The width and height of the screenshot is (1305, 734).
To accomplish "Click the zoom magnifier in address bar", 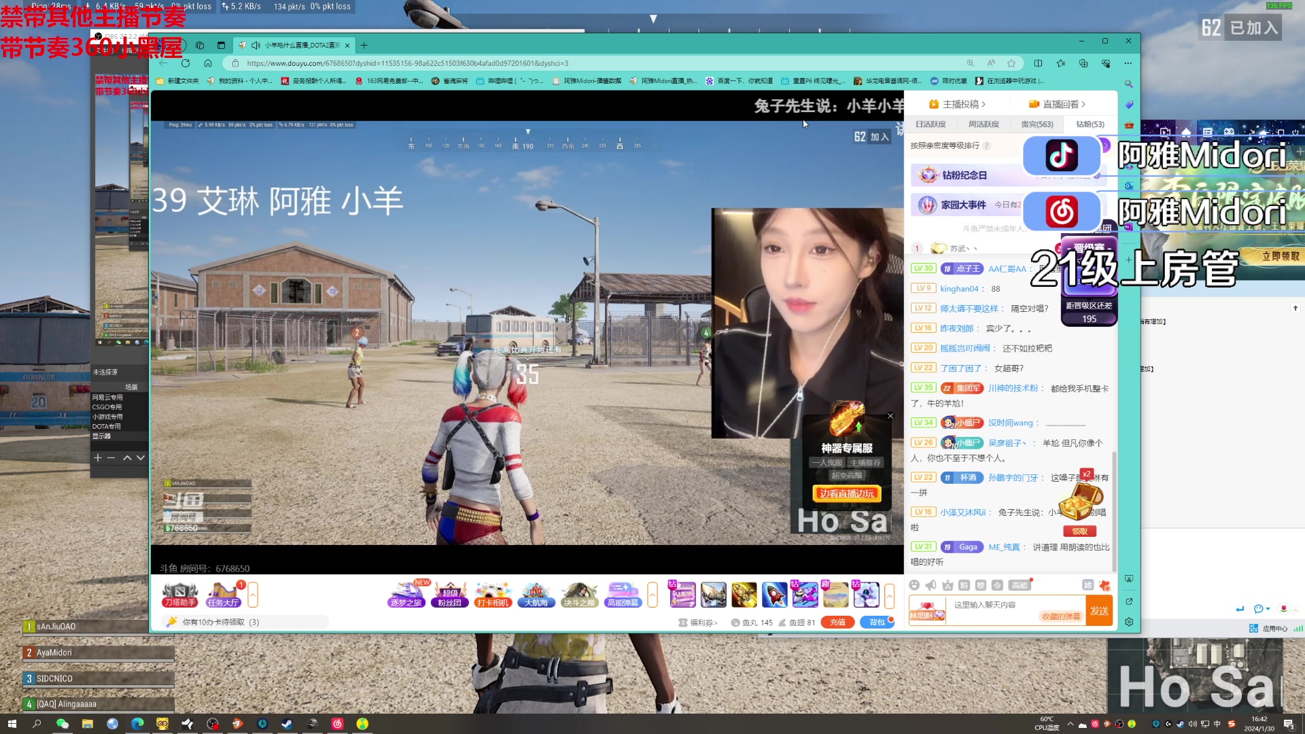I will [x=971, y=63].
